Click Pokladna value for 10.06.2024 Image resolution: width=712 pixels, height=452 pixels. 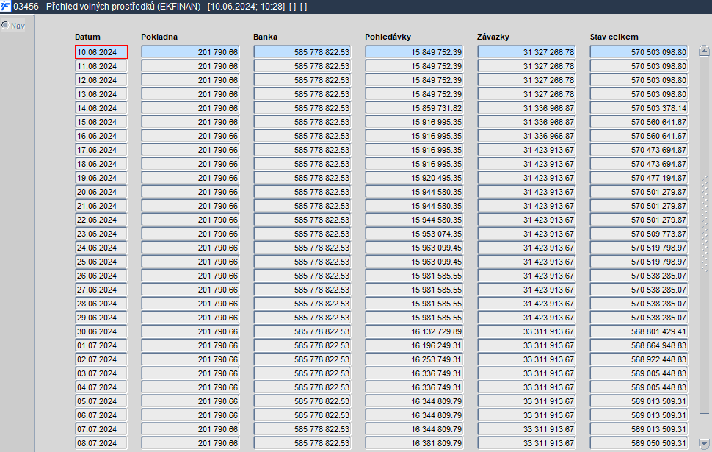(x=190, y=52)
